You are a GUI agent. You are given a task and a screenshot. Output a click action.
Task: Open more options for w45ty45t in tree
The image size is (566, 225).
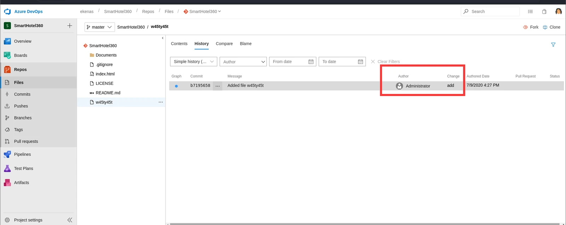(x=161, y=102)
